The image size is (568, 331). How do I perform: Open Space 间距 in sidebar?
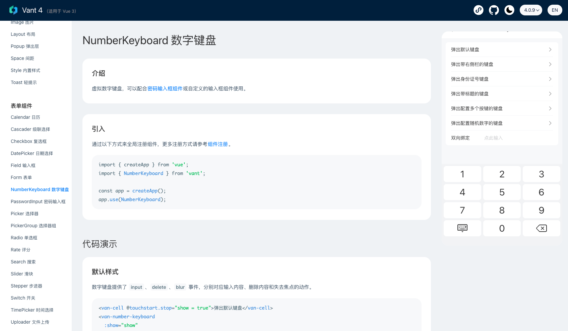point(22,58)
